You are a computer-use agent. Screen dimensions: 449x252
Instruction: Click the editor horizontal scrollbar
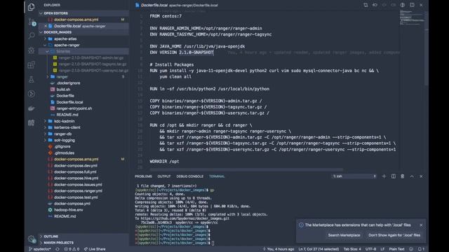246,169
